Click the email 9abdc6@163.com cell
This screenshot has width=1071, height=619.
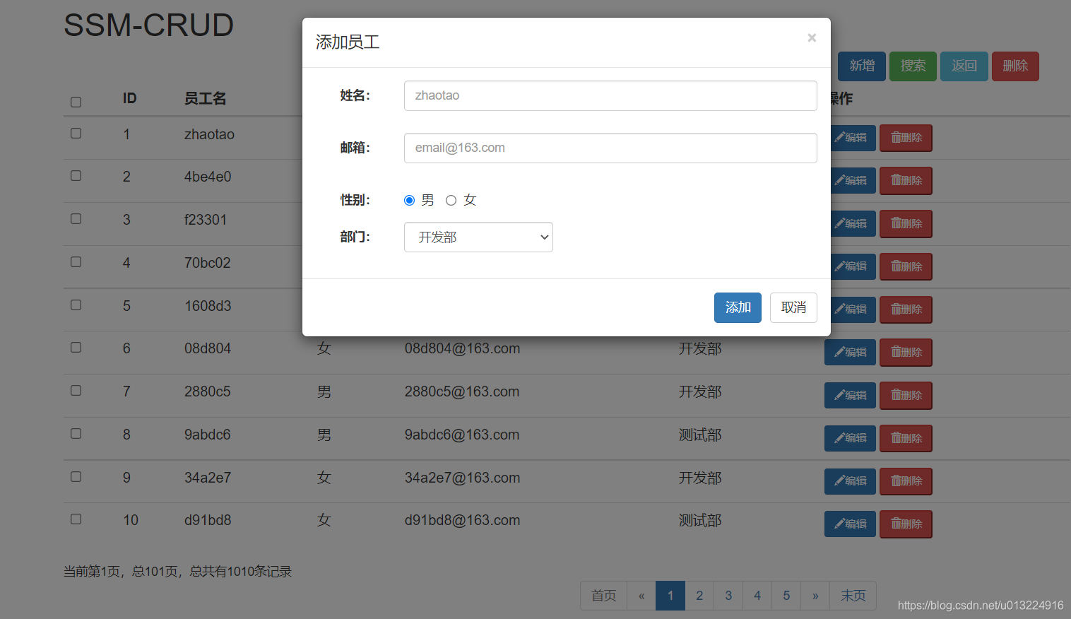click(x=462, y=435)
